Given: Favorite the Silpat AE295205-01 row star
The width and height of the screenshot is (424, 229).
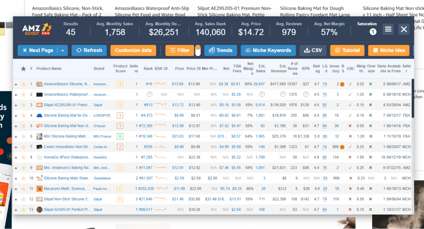Looking at the screenshot, I should point(24,105).
